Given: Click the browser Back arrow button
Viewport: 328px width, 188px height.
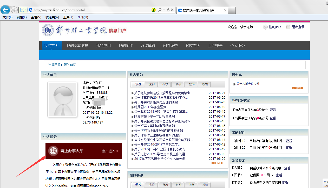Looking at the screenshot, I should point(5,10).
